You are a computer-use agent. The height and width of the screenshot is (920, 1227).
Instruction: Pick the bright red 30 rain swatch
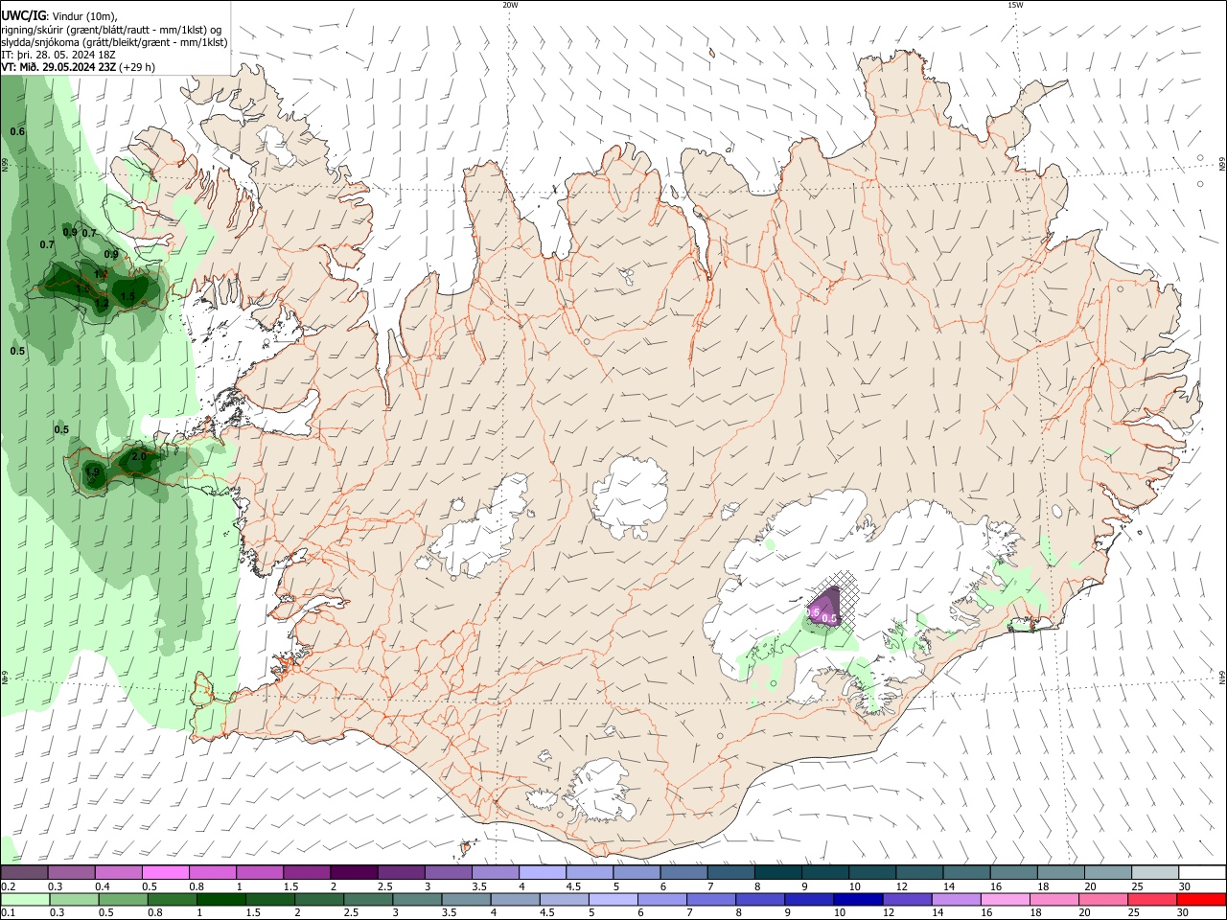(1201, 899)
